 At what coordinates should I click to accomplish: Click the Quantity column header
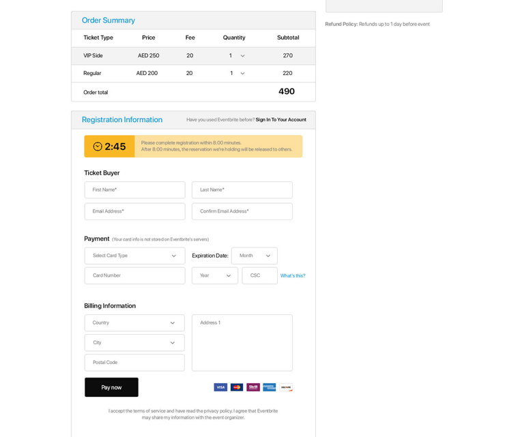coord(234,37)
